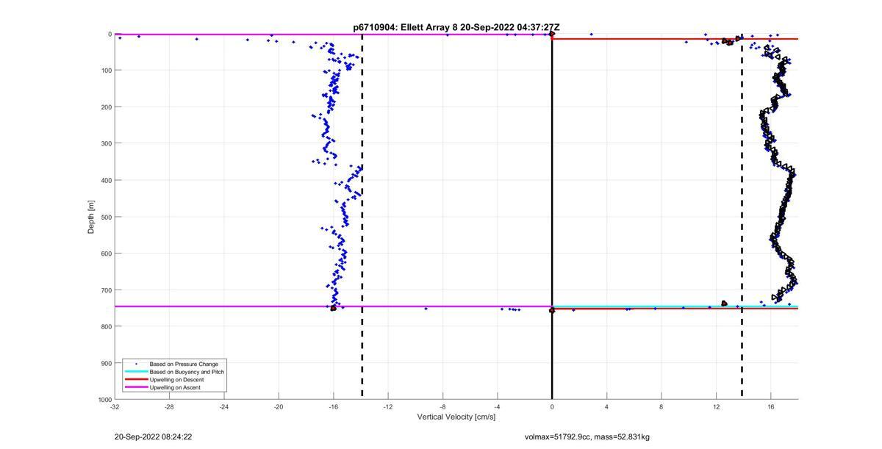Click velocity tick label "-28"

(169, 406)
